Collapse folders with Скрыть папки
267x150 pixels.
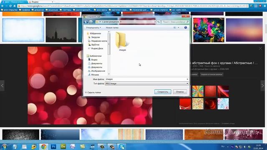pyautogui.click(x=93, y=92)
